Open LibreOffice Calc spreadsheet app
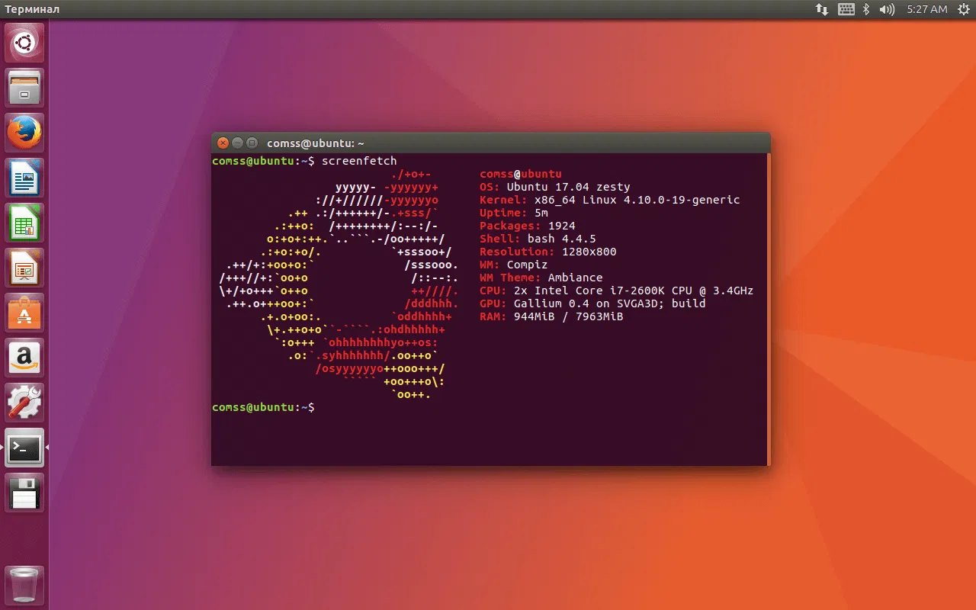Viewport: 976px width, 610px height. (24, 221)
